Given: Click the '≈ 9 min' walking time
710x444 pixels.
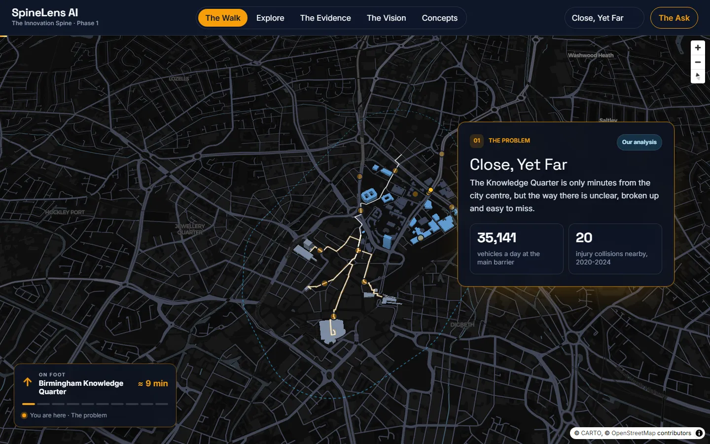Looking at the screenshot, I should point(153,383).
